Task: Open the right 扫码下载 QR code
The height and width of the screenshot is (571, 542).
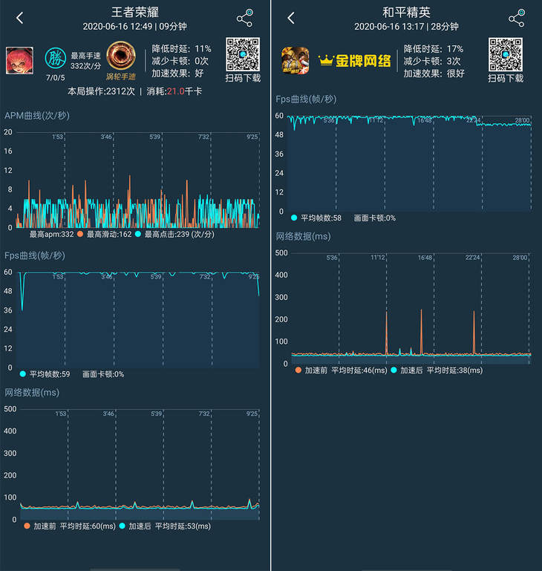Action: (506, 55)
